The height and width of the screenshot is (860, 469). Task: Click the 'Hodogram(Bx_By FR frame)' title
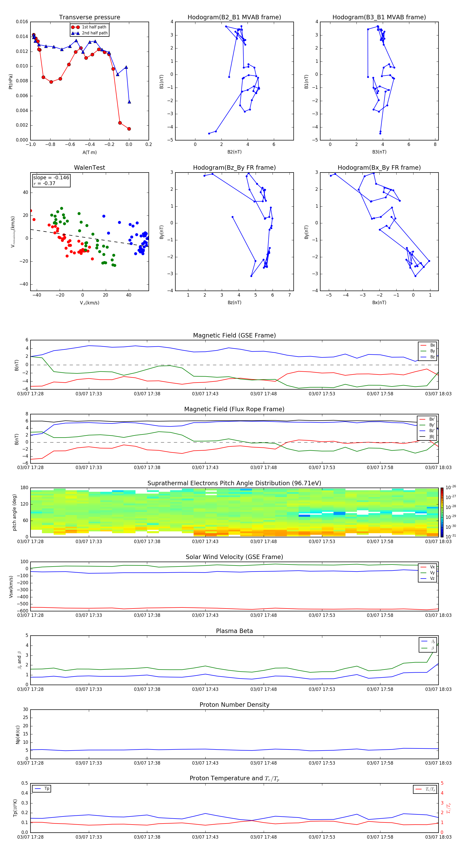[x=379, y=168]
